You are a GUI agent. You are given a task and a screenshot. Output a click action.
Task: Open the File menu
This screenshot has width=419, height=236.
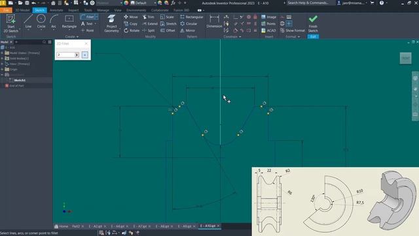(6, 10)
